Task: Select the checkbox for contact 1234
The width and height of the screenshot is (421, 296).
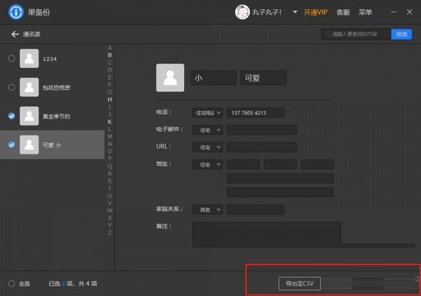Action: click(11, 58)
